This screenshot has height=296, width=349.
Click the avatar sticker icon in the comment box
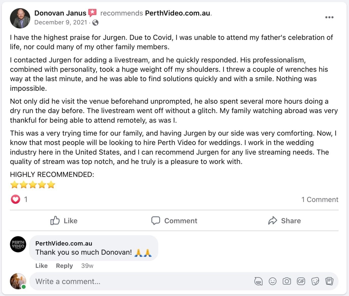pos(258,281)
